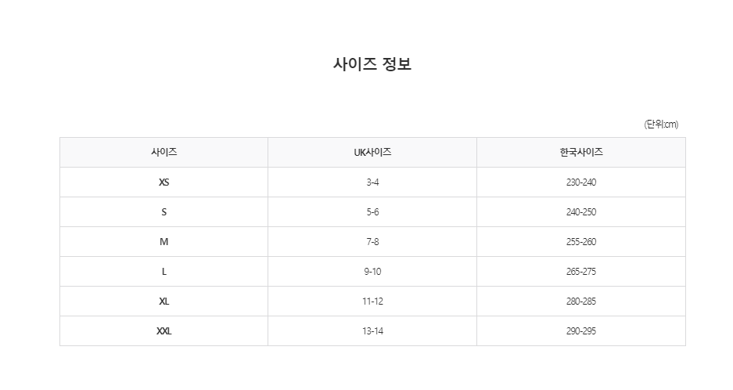The image size is (733, 390).
Task: Select the XXL size cell
Action: [163, 331]
